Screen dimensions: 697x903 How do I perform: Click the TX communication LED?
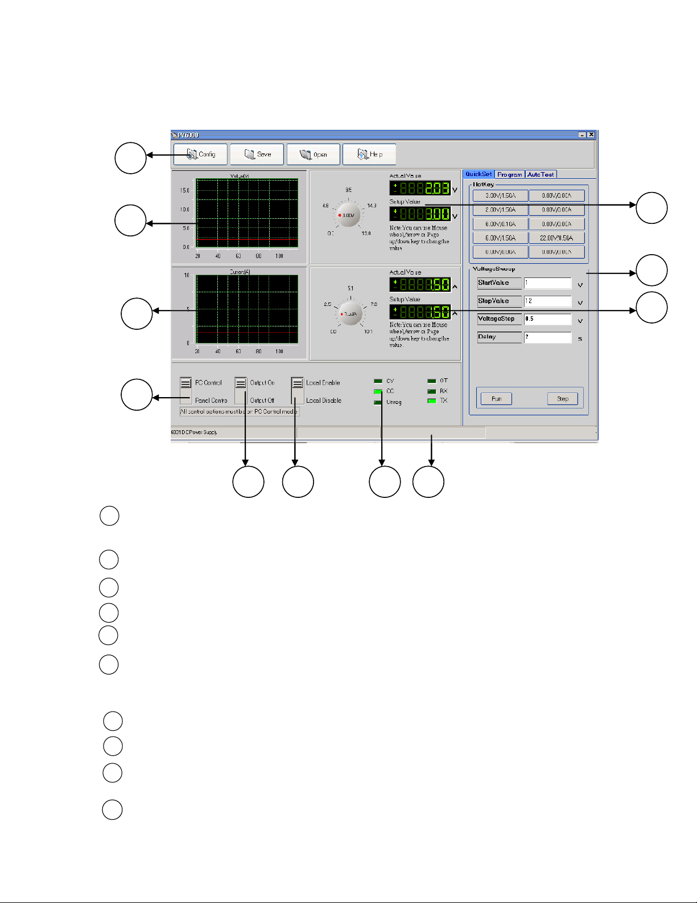click(432, 401)
